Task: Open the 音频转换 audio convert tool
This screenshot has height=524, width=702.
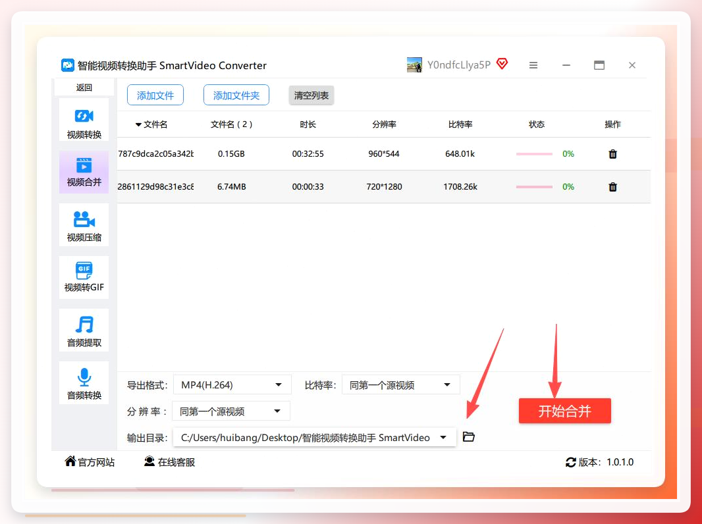Action: tap(84, 383)
